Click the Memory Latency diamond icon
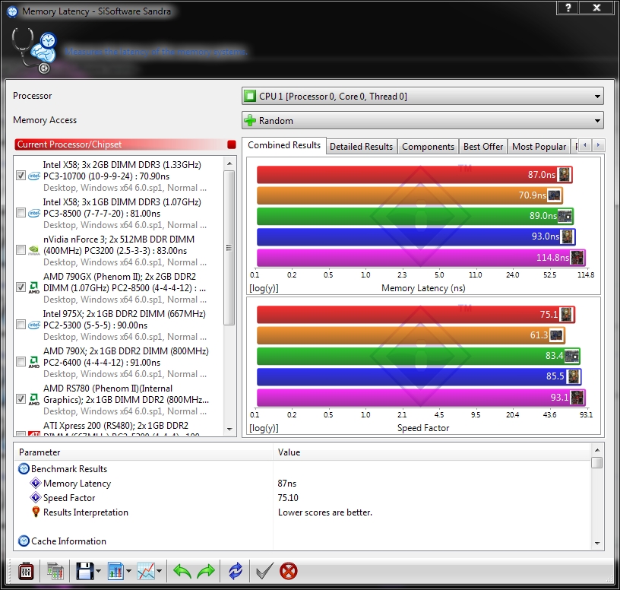Screen dimensions: 620x590 pos(36,483)
